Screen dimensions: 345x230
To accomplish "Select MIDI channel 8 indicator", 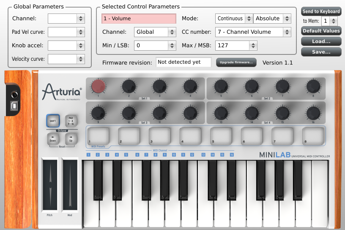I will point(155,154).
